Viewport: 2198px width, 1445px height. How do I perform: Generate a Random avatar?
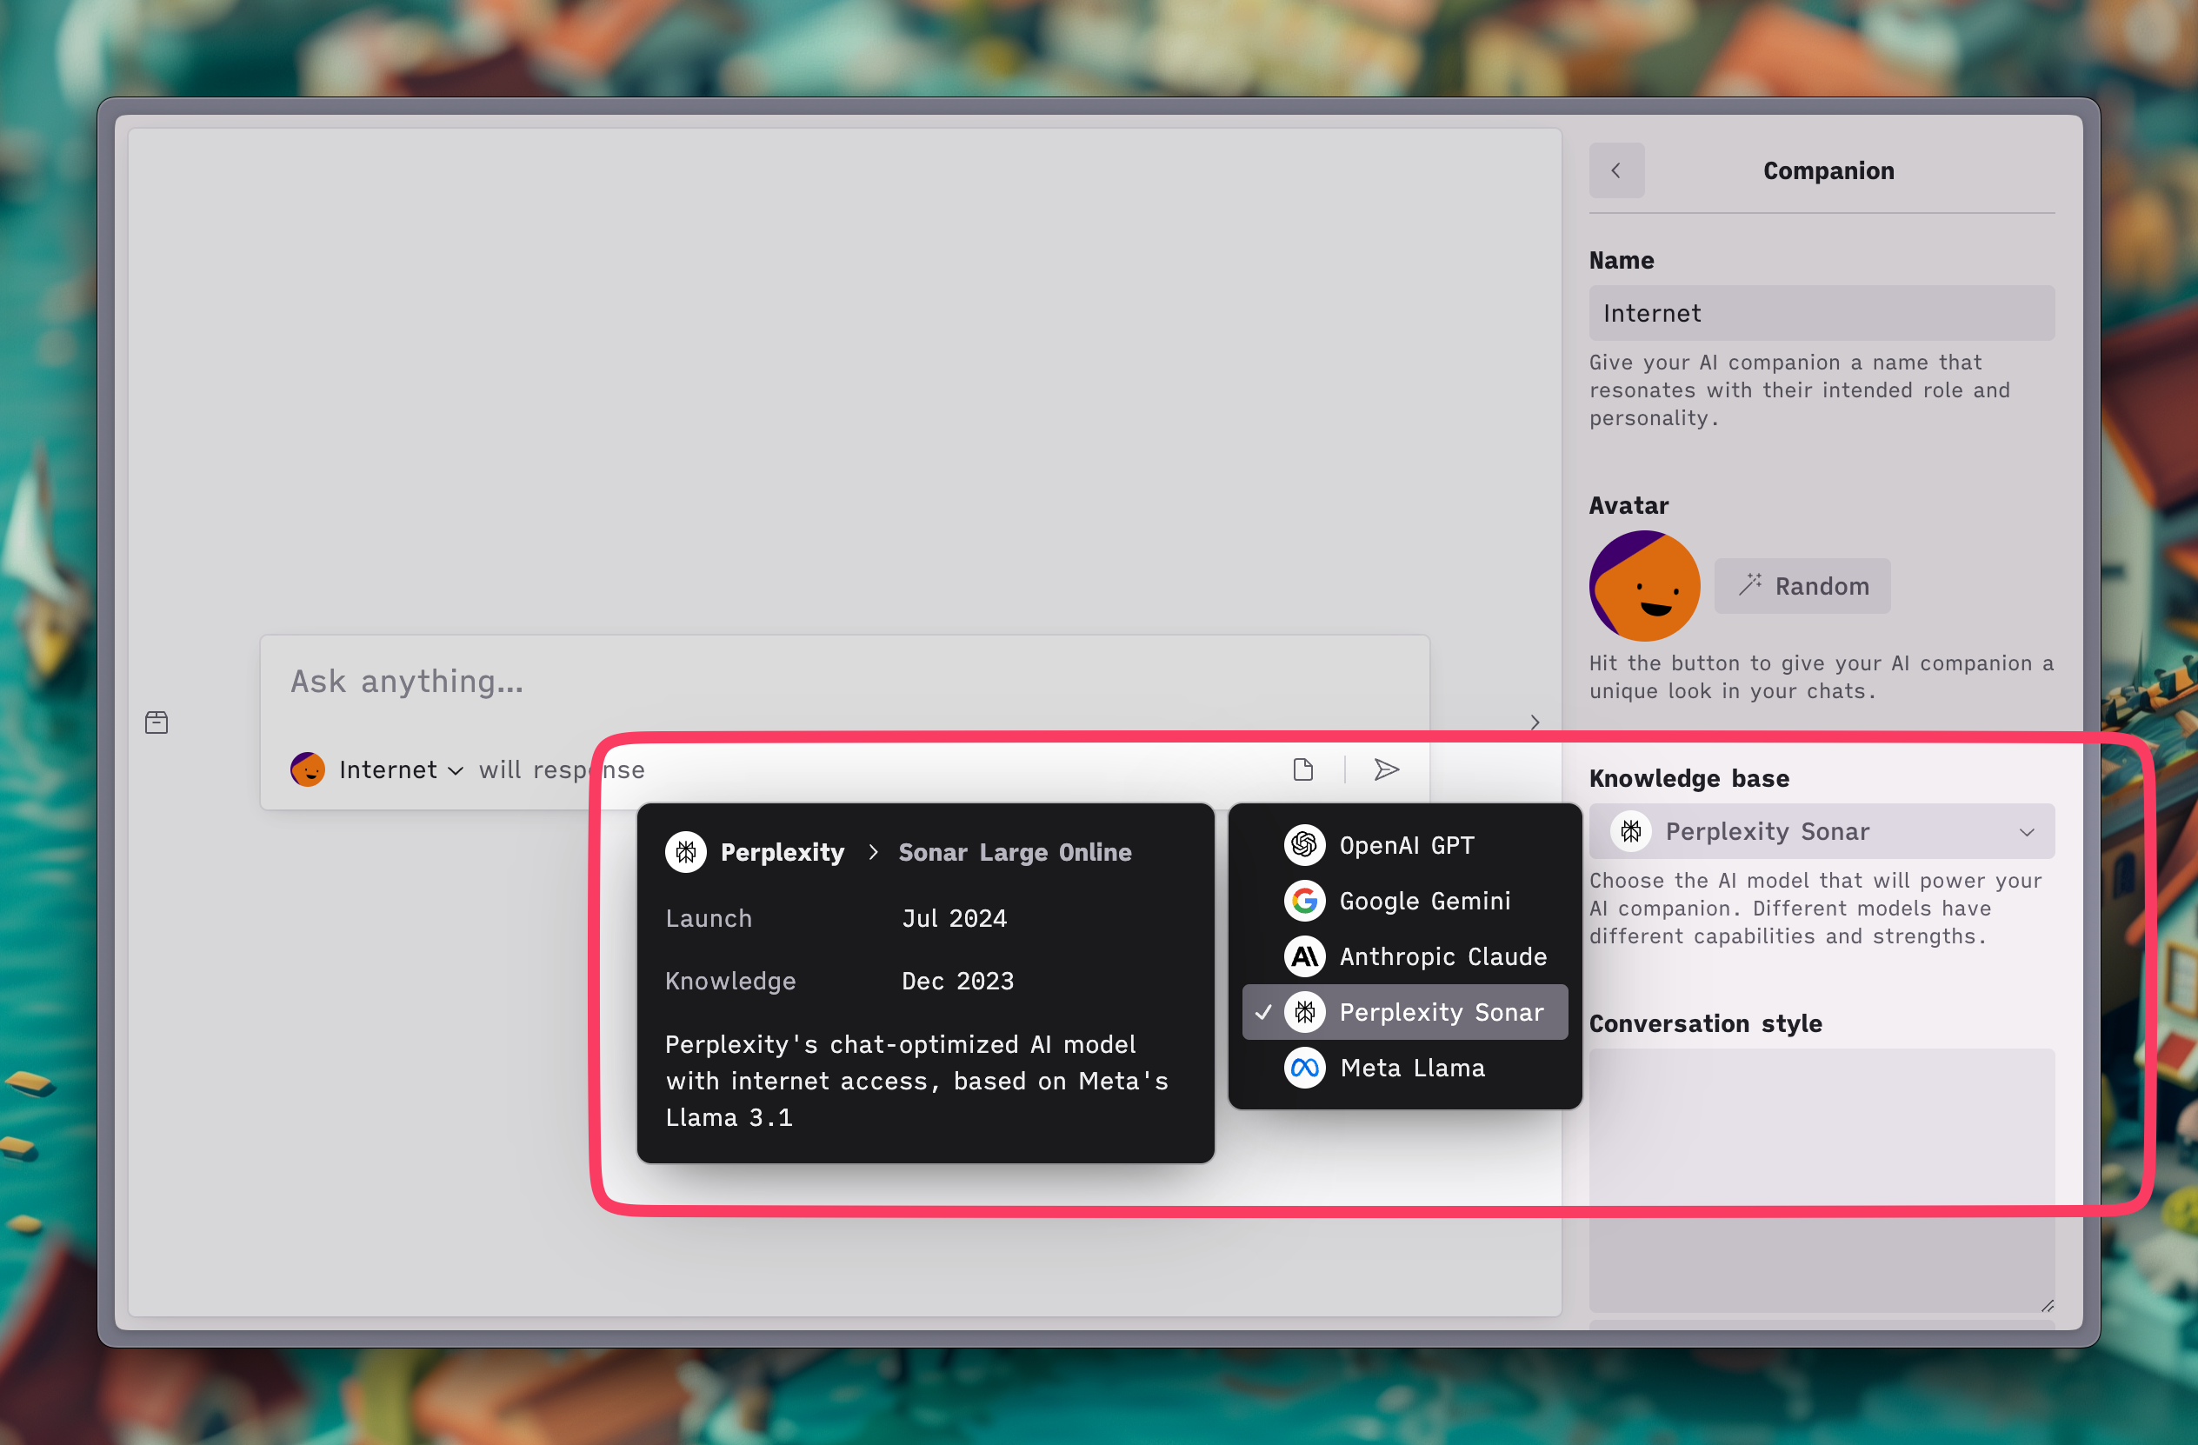point(1802,585)
